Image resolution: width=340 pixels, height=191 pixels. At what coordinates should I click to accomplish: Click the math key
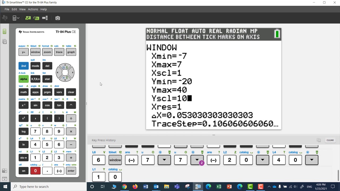pos(24,92)
